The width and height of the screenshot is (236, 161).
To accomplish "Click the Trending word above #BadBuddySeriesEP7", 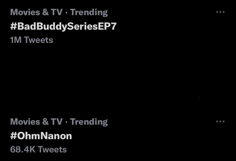I will 89,13.
